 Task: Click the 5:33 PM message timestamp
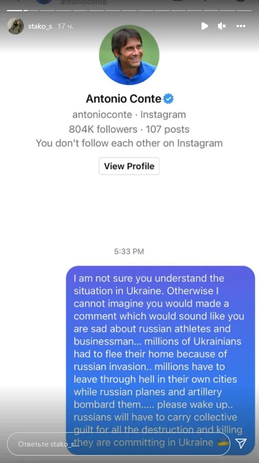point(129,251)
